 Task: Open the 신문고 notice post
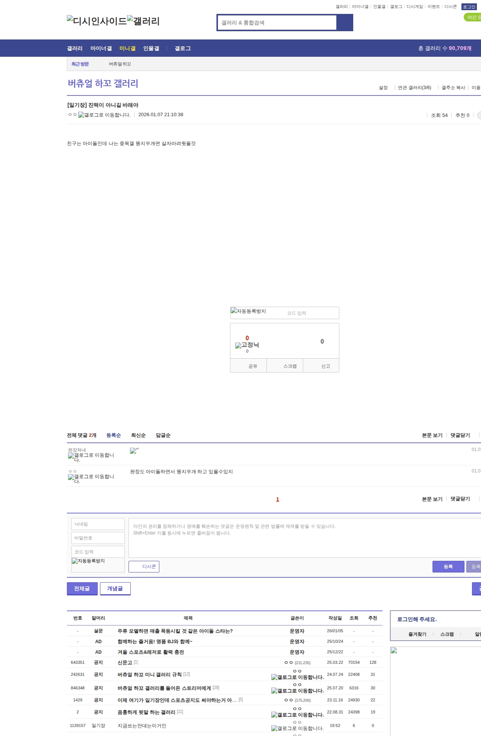125,663
